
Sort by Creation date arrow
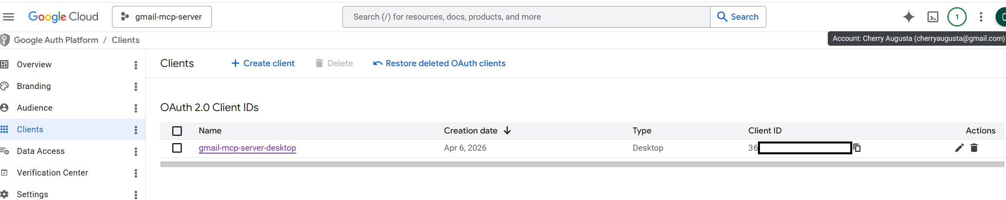pos(507,131)
